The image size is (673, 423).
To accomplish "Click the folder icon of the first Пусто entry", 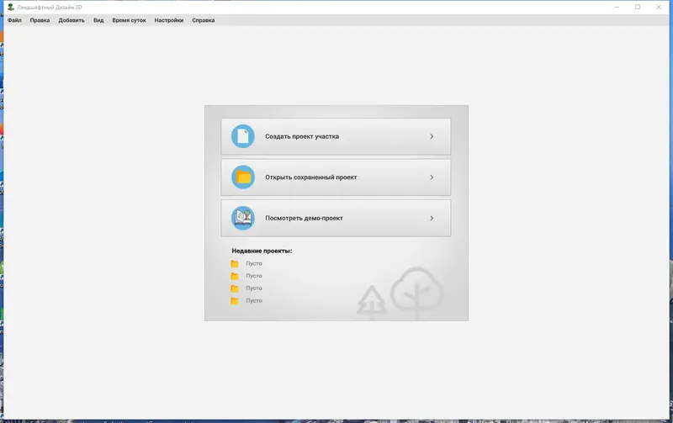I will click(x=235, y=263).
